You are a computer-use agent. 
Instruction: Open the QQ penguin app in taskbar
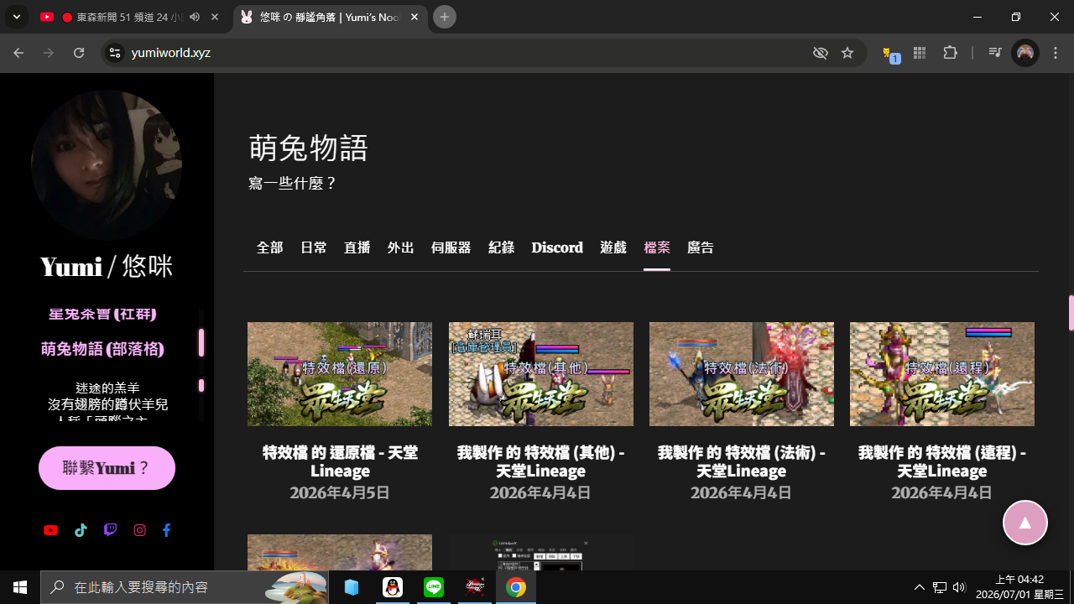[x=393, y=587]
